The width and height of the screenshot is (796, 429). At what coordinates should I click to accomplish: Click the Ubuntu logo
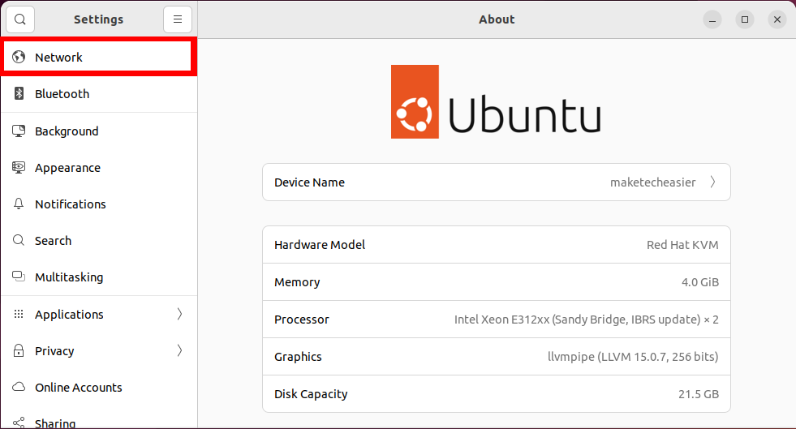pyautogui.click(x=496, y=101)
